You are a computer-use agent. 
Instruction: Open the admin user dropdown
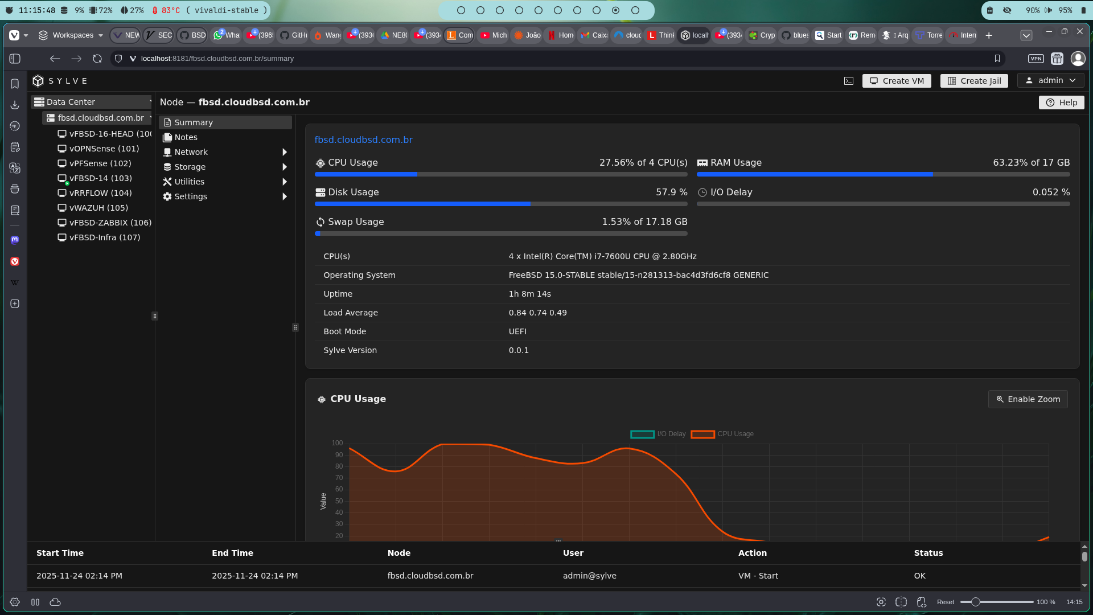point(1050,80)
